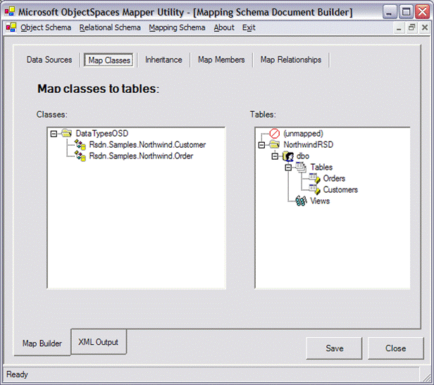
Task: Click the Orders table icon
Action: pyautogui.click(x=314, y=178)
